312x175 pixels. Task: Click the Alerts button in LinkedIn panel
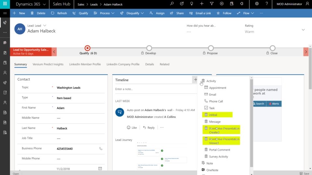274,104
